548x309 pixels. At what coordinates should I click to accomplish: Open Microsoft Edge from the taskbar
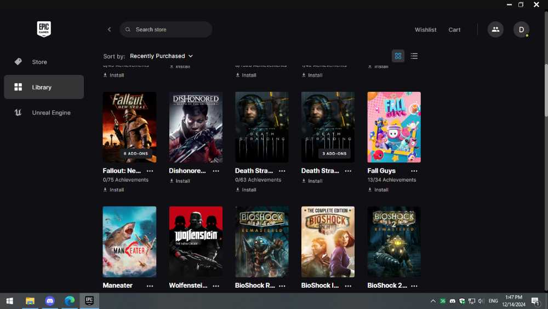70,301
